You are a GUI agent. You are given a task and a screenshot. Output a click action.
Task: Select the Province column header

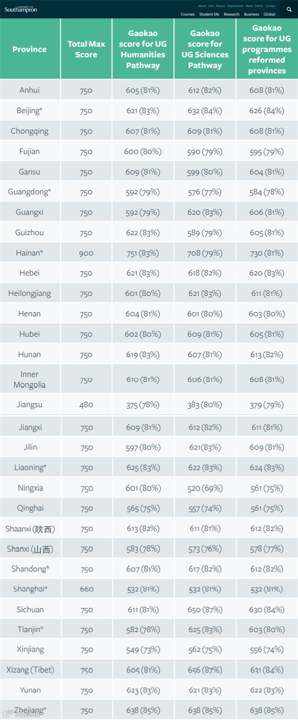pos(30,49)
